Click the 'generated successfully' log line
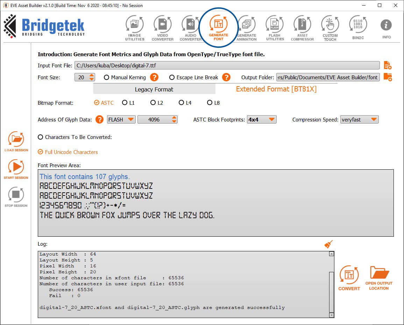404x325 pixels. 162,308
